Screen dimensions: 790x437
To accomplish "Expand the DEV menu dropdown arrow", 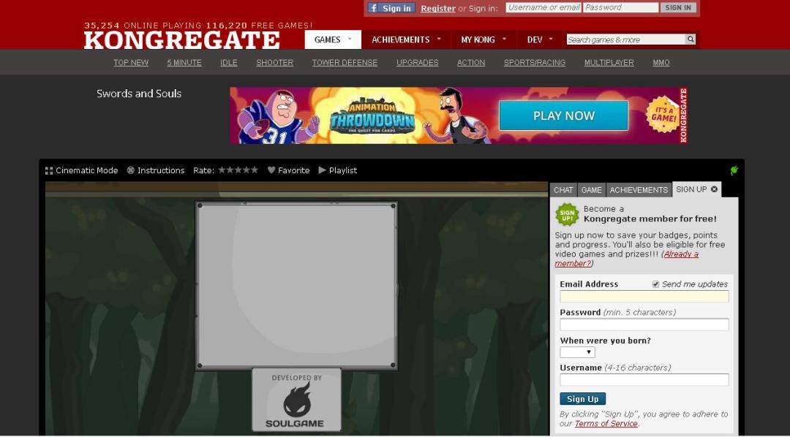I will coord(551,39).
